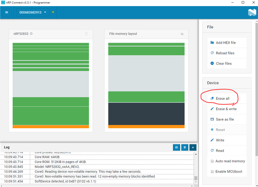Image resolution: width=258 pixels, height=187 pixels.
Task: Select log line 'Model: NRF52832_xxAA_REV2.'
Action: coord(57,166)
